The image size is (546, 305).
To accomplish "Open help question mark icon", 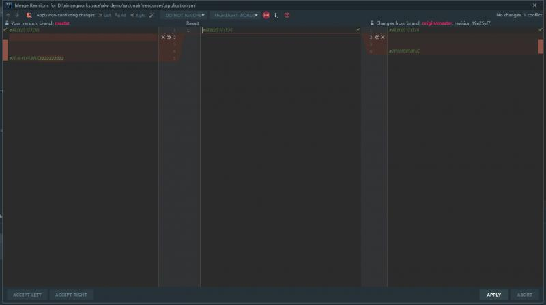I will (x=287, y=15).
